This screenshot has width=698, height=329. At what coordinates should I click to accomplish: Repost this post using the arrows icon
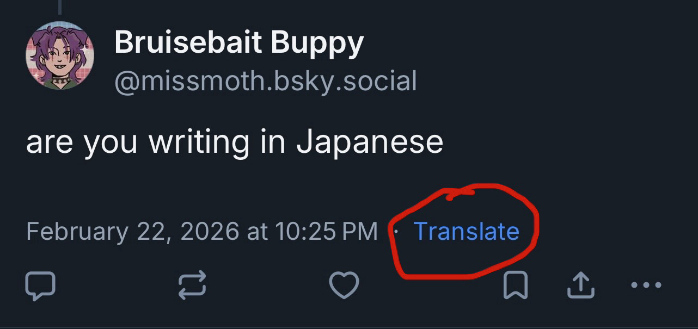click(x=192, y=285)
